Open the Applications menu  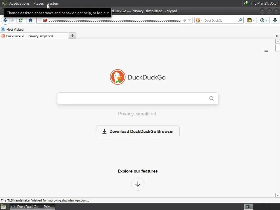[x=19, y=3]
